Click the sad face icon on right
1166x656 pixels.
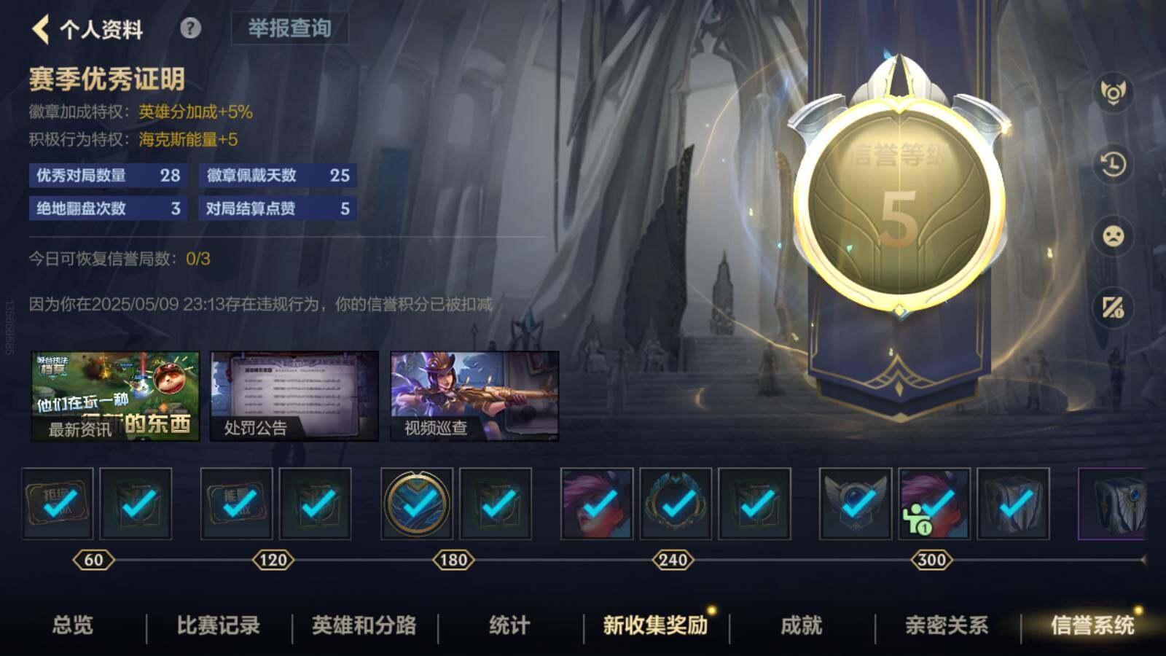coord(1113,236)
